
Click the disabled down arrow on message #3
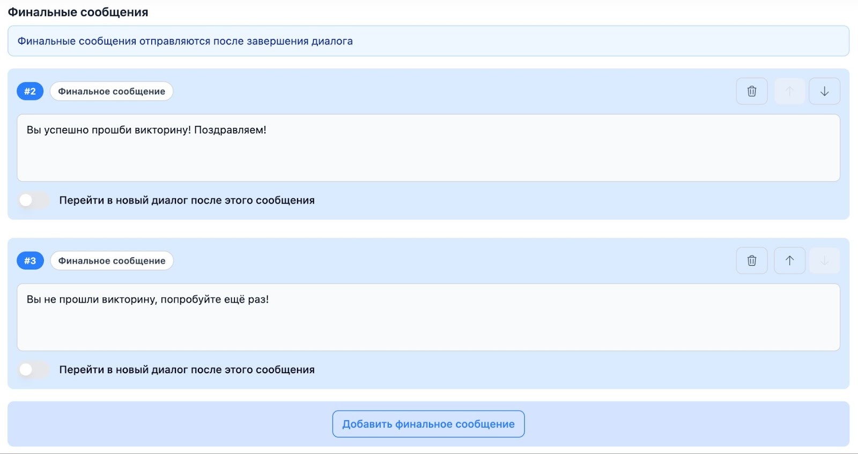(x=824, y=261)
